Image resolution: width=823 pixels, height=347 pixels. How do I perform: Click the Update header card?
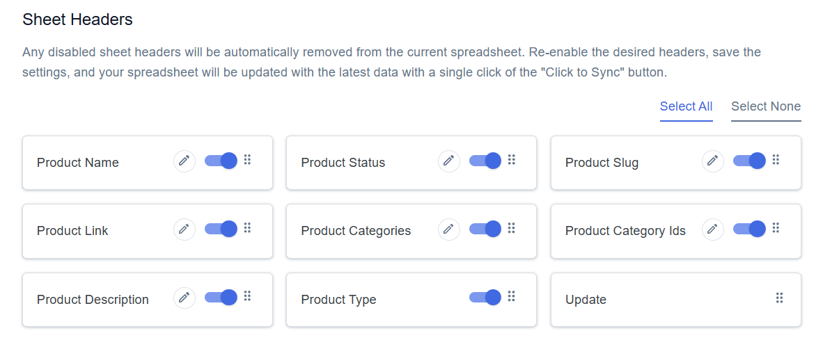click(675, 300)
